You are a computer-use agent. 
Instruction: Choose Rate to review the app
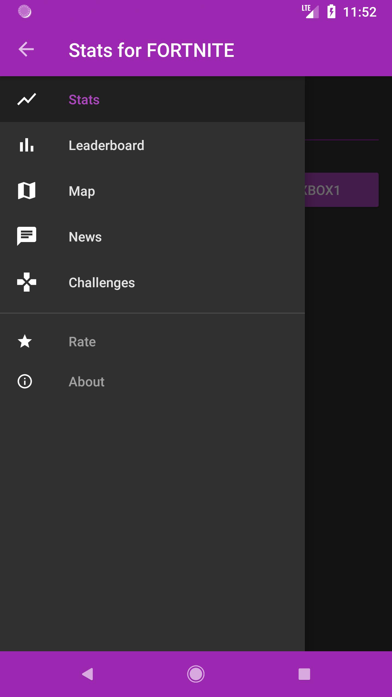[x=82, y=342]
